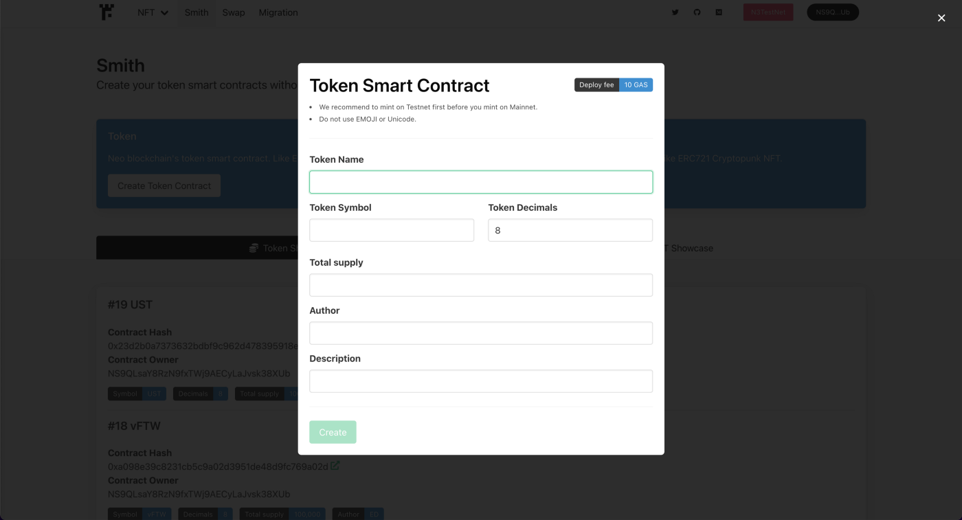This screenshot has height=520, width=962.
Task: Close the modal with X icon
Action: 941,18
